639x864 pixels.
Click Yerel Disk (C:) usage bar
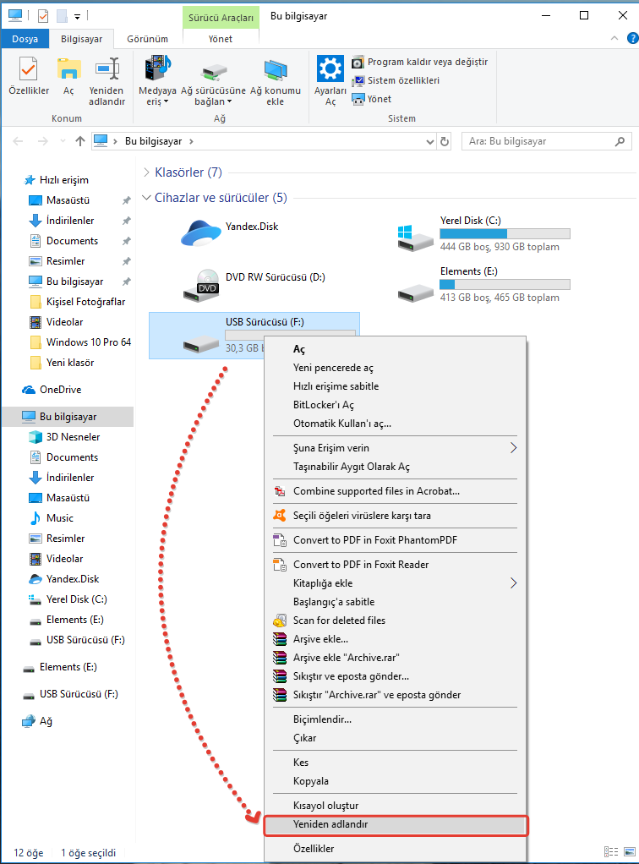click(505, 233)
